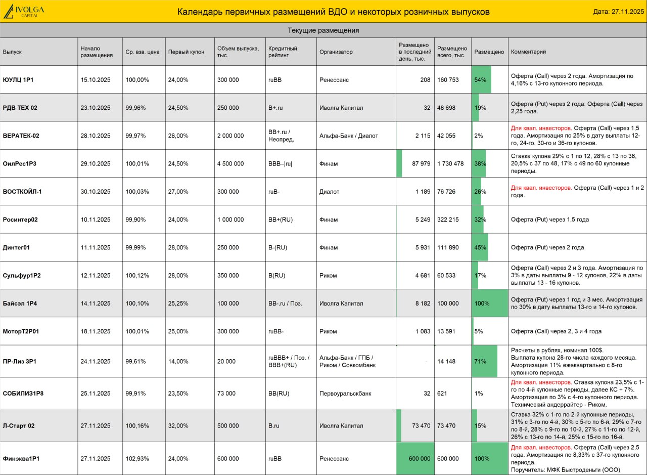Viewport: 647px width, 475px height.
Task: Select the ОилРес1Р3 issue name
Action: [x=19, y=163]
